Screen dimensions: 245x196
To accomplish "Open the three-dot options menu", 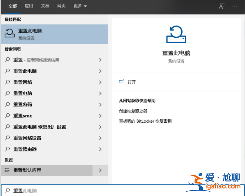I will [235, 6].
